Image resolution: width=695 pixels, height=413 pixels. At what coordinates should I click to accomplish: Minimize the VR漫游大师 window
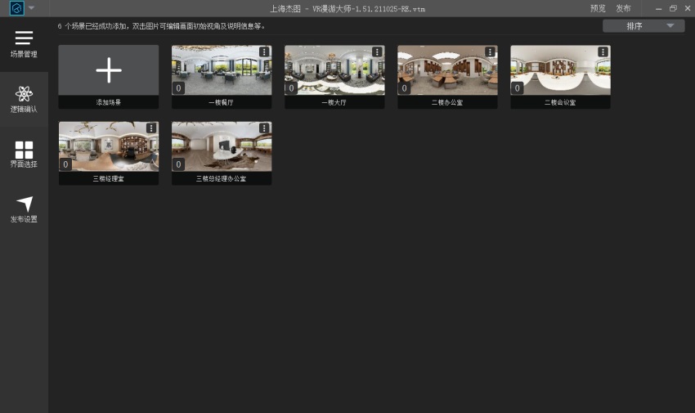pos(659,8)
